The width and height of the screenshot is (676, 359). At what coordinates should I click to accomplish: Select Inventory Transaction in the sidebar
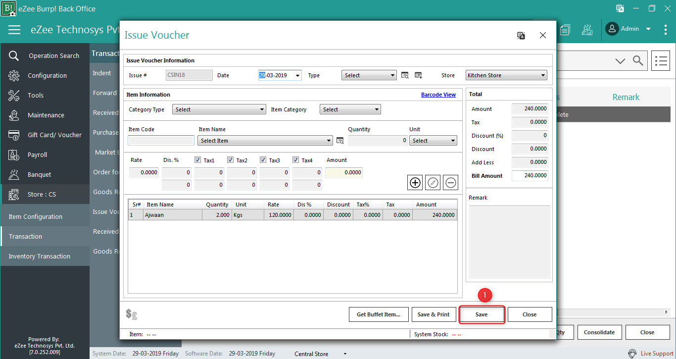coord(45,256)
